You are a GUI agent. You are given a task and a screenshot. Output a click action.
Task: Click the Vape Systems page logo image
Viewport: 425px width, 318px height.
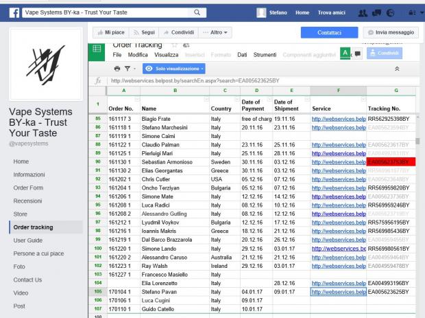click(x=46, y=65)
